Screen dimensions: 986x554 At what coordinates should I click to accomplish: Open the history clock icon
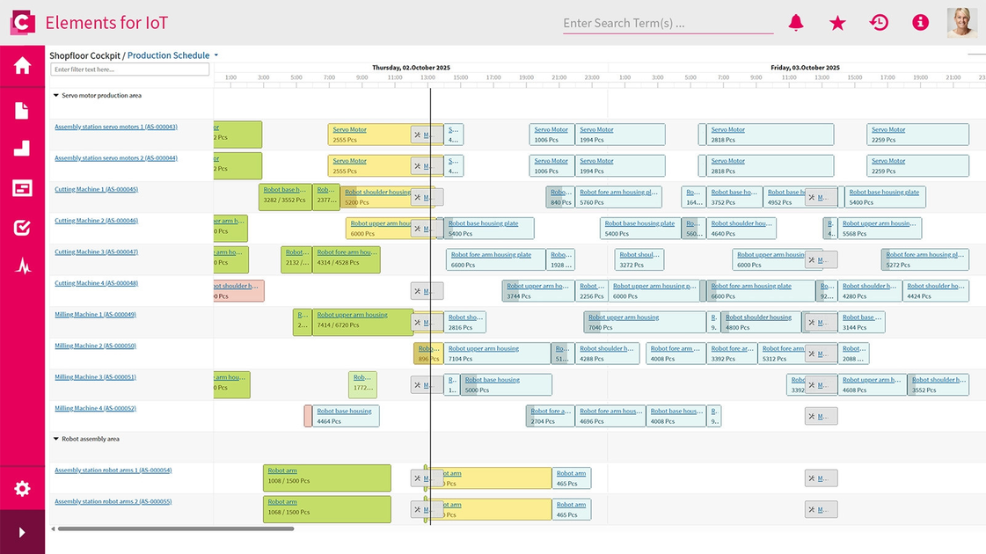click(x=879, y=23)
